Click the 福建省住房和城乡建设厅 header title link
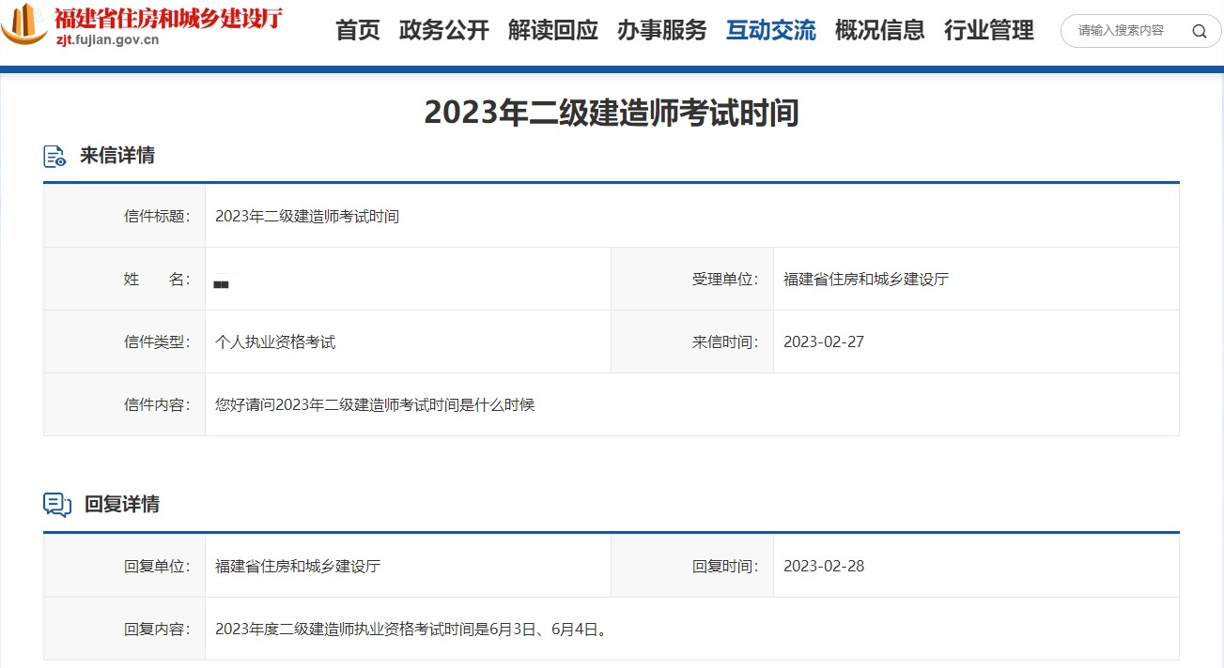The height and width of the screenshot is (668, 1224). (x=167, y=21)
